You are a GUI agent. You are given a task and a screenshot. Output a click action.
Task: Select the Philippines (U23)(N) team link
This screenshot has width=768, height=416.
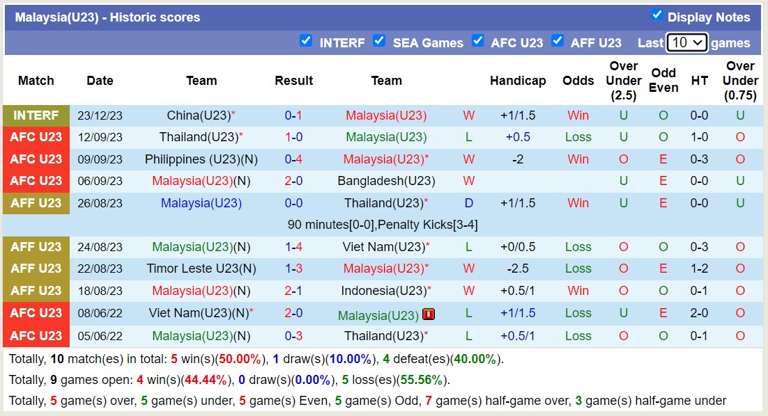[x=201, y=159]
